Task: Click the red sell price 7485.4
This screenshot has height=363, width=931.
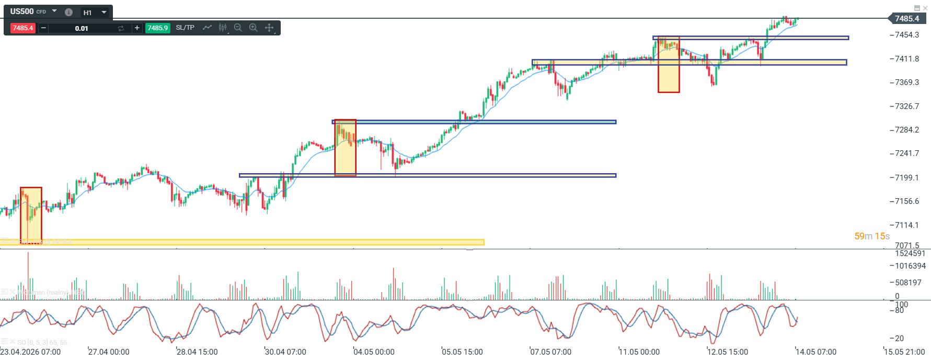Action: (x=22, y=28)
